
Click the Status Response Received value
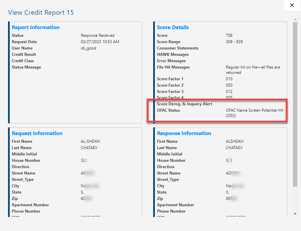(97, 35)
